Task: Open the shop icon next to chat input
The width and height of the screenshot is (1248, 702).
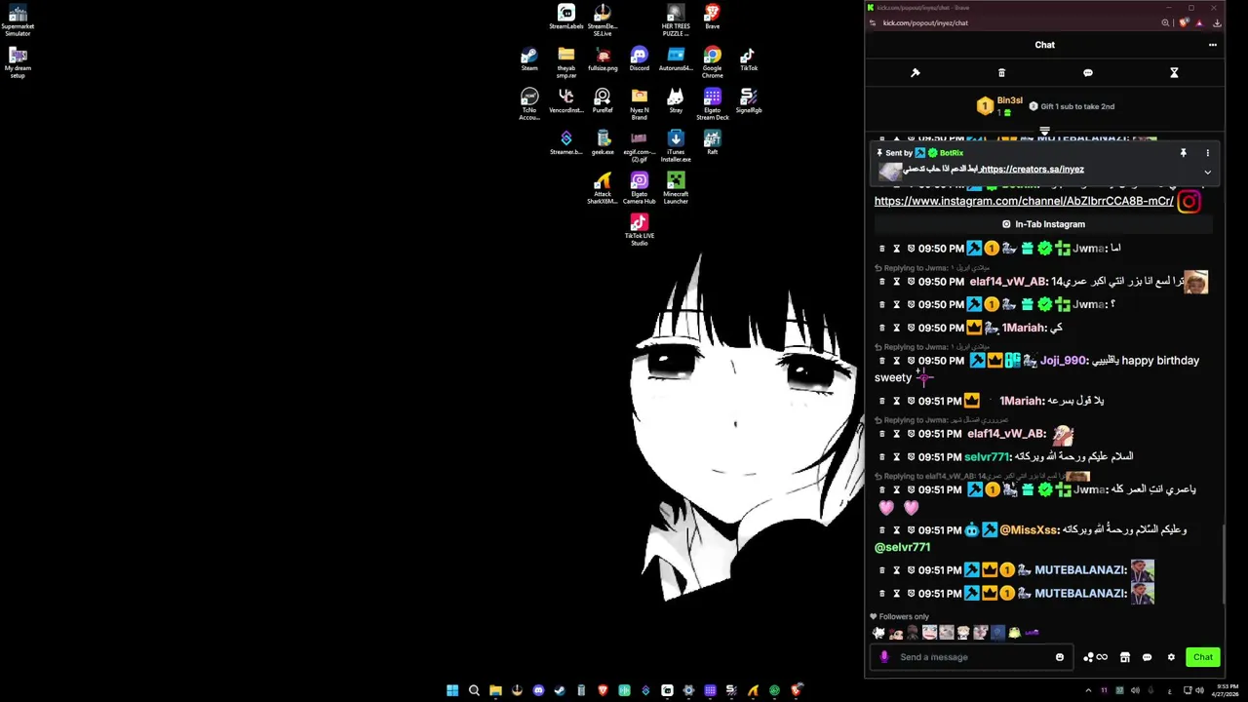Action: [1125, 657]
